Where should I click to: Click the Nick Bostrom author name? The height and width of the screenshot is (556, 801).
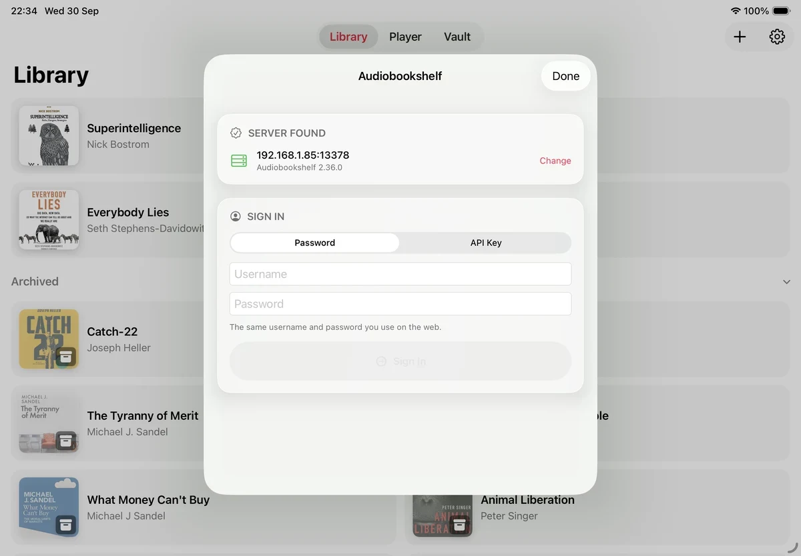(x=118, y=144)
